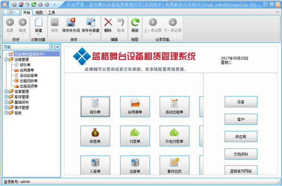Click the 供应商 button
The width and height of the screenshot is (282, 186).
tap(241, 137)
